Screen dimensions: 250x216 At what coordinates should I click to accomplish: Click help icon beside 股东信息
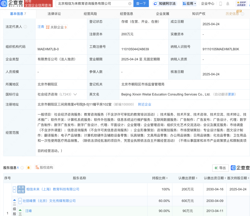[x=22, y=167]
